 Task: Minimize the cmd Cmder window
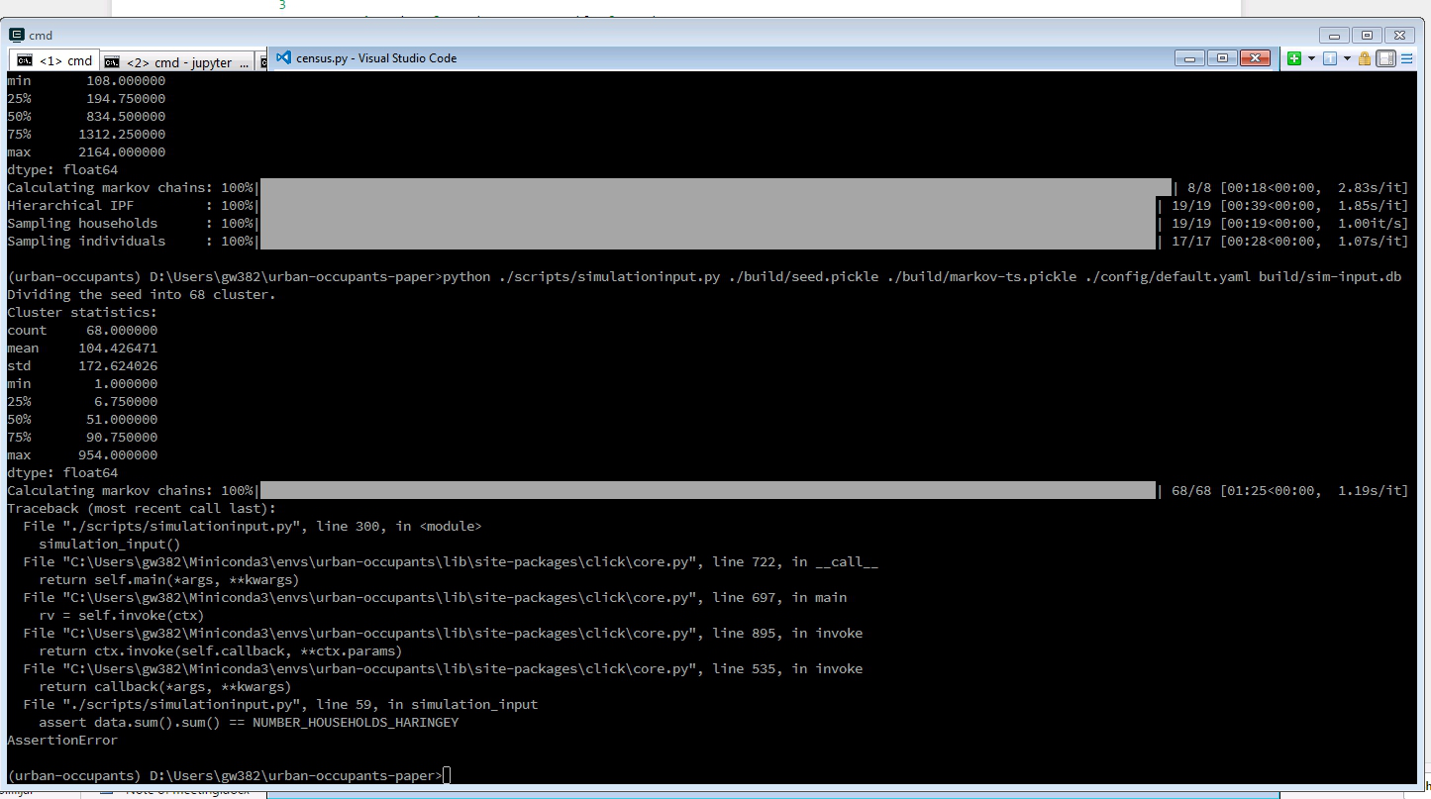(1335, 35)
